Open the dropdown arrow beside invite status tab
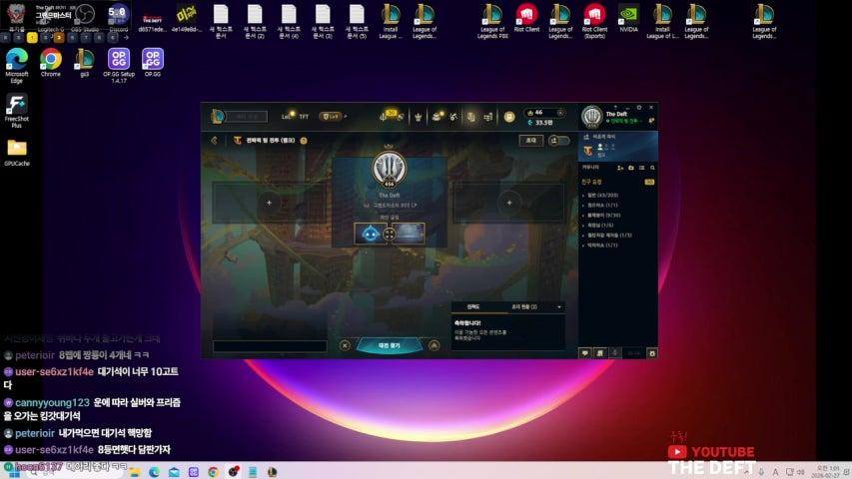The image size is (852, 479). coord(559,307)
